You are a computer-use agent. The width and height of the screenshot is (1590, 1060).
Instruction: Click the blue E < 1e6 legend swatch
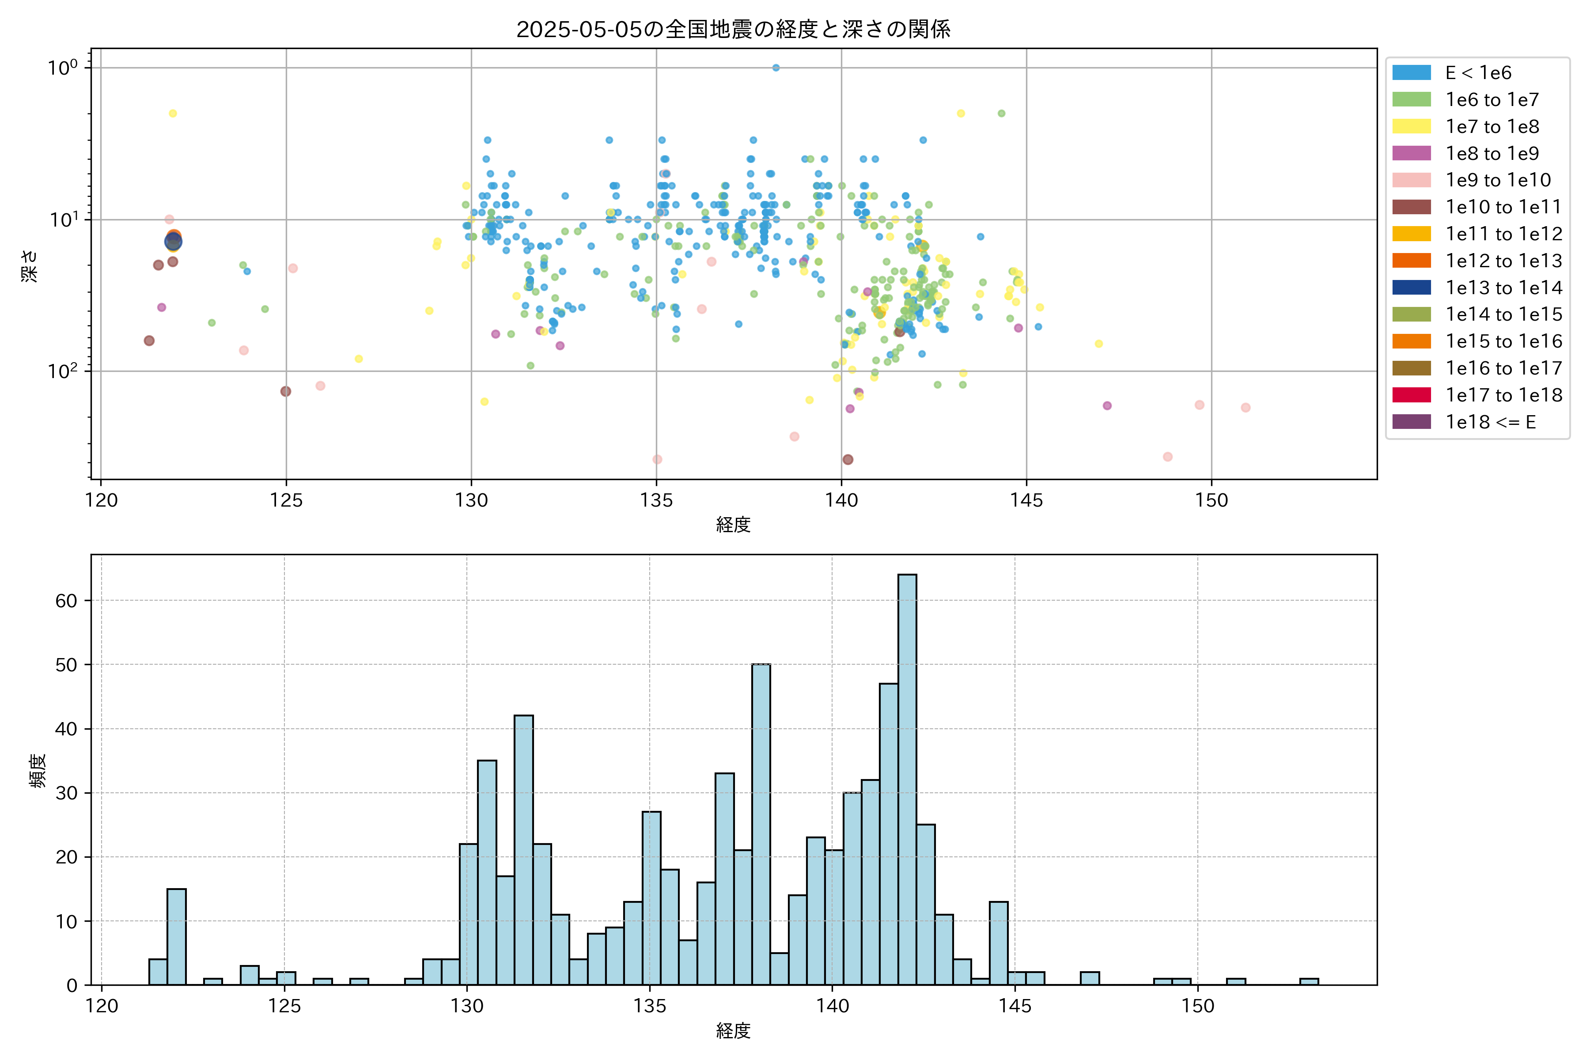pos(1412,72)
